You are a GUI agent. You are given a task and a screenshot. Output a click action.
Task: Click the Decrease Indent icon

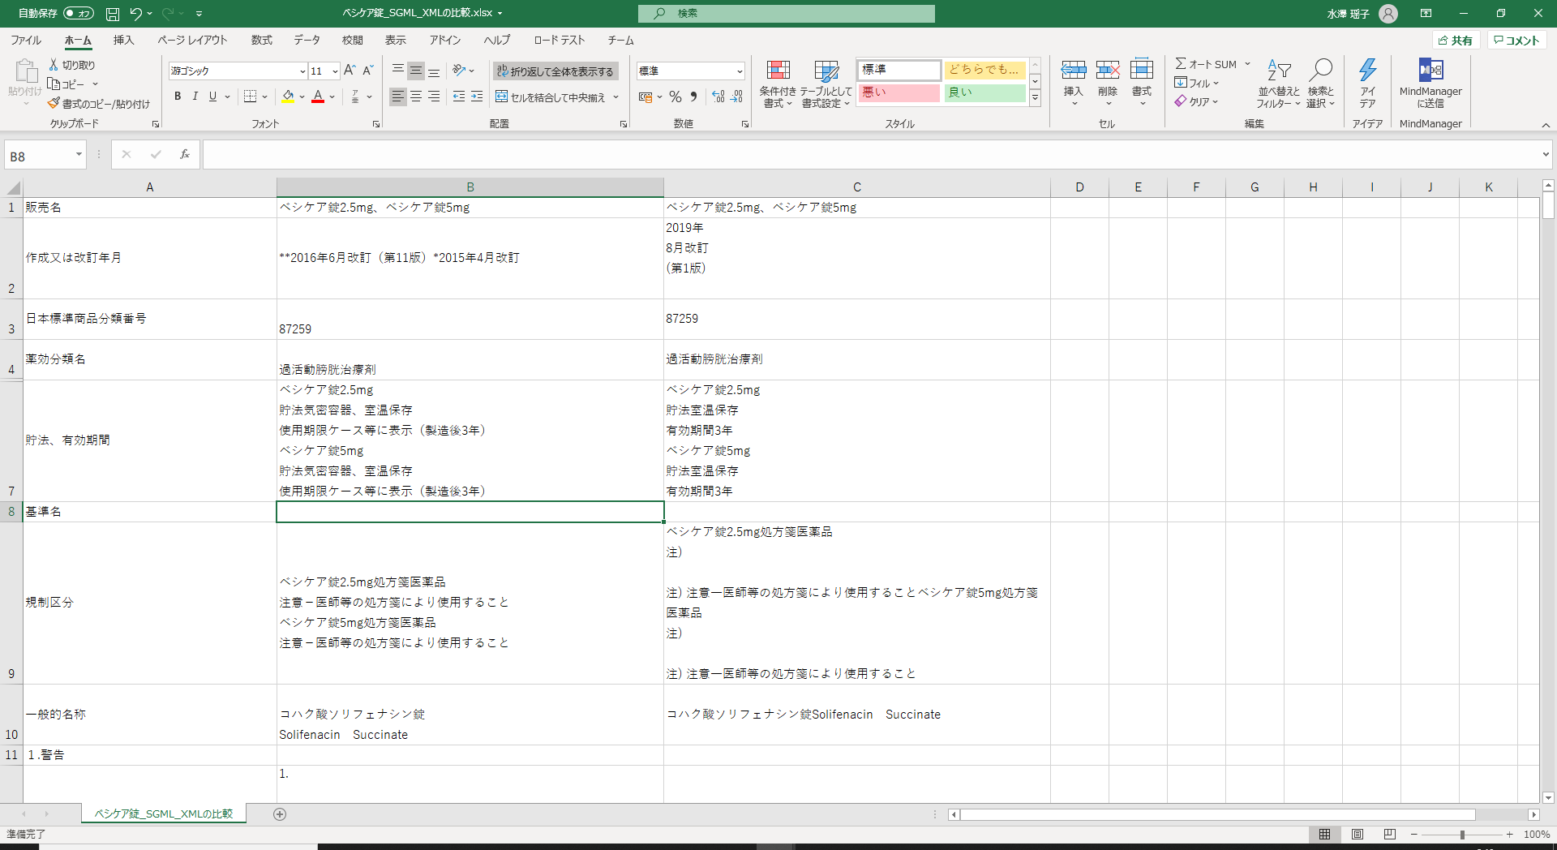459,97
